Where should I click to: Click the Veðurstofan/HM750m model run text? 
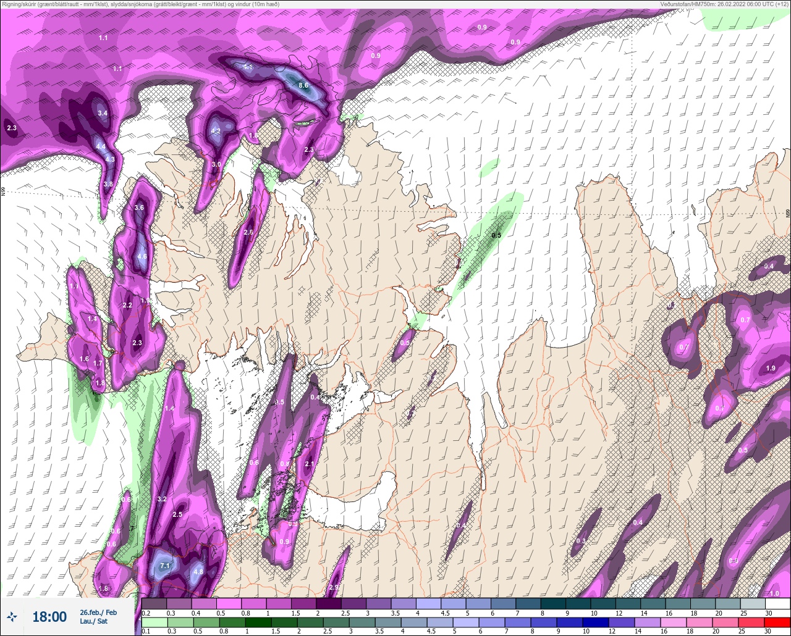click(x=724, y=4)
